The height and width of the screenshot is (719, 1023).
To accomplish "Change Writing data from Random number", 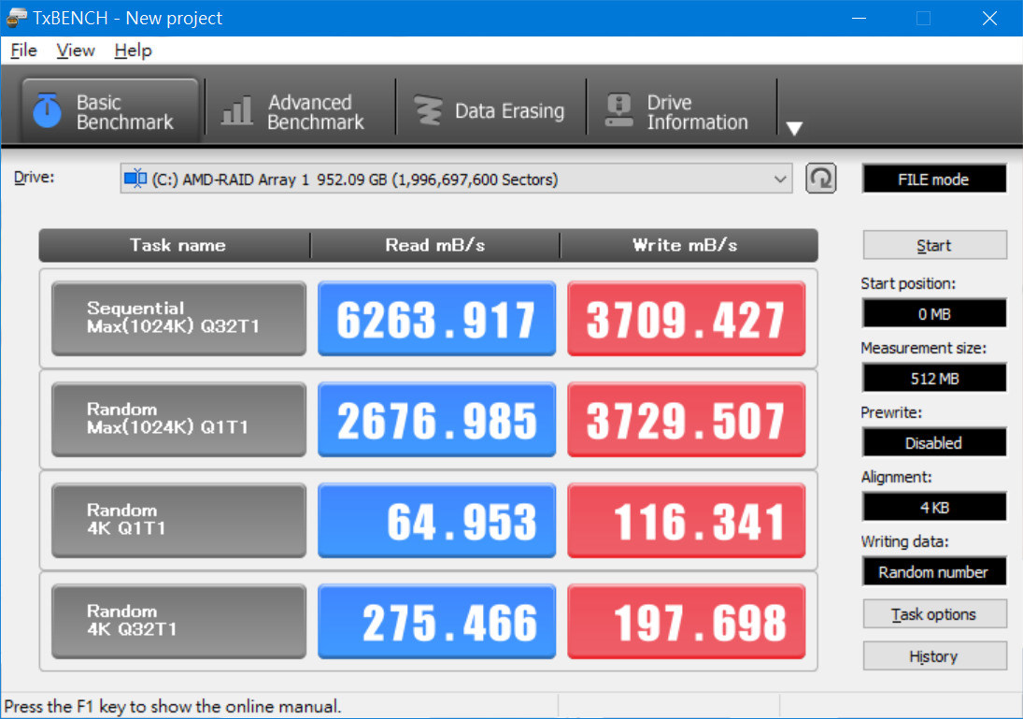I will (x=933, y=571).
